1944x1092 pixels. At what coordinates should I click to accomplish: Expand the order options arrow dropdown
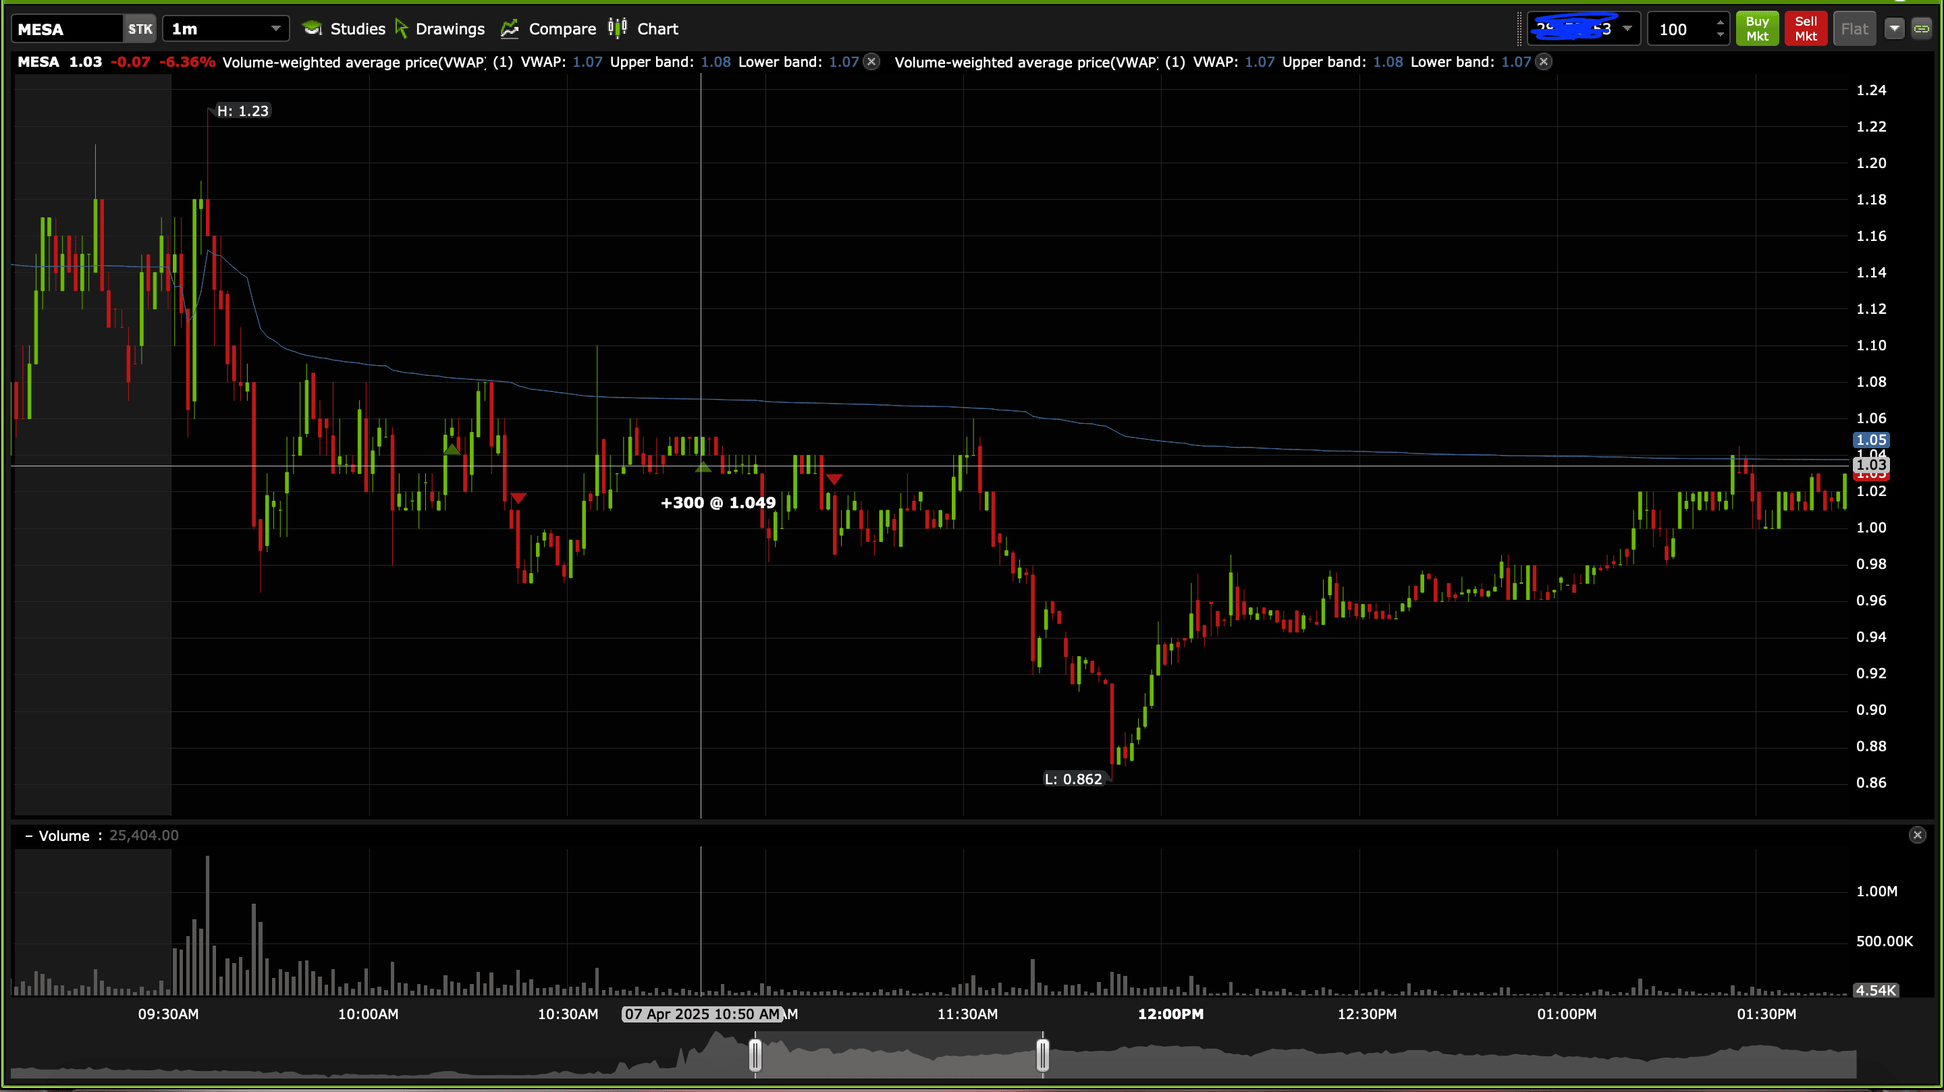click(1894, 28)
